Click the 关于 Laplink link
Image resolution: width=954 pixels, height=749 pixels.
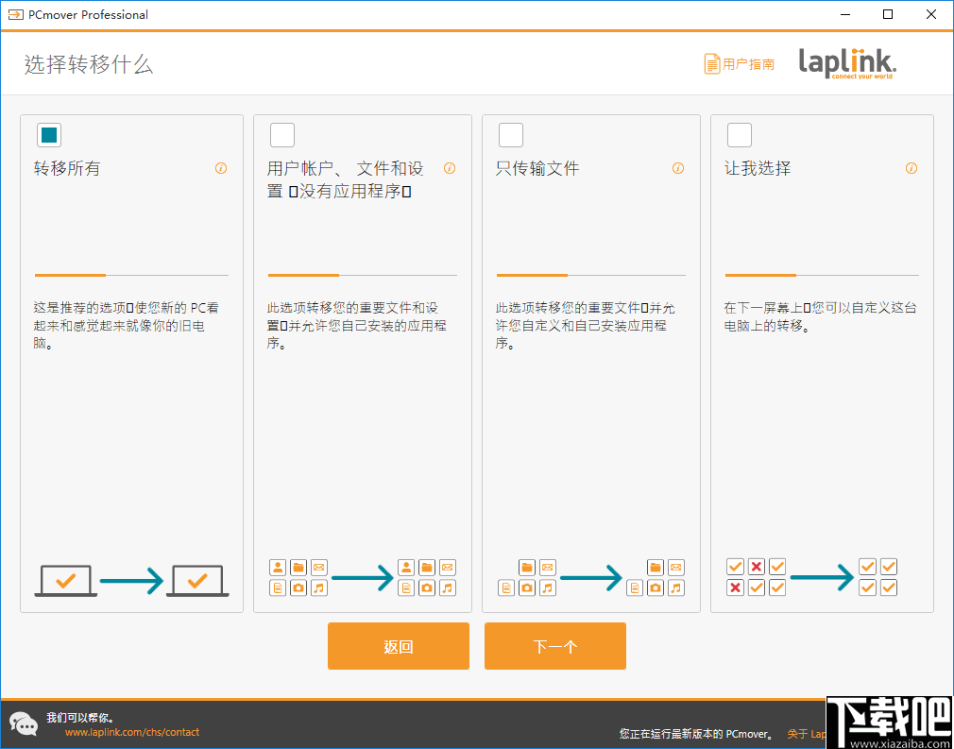click(x=805, y=734)
